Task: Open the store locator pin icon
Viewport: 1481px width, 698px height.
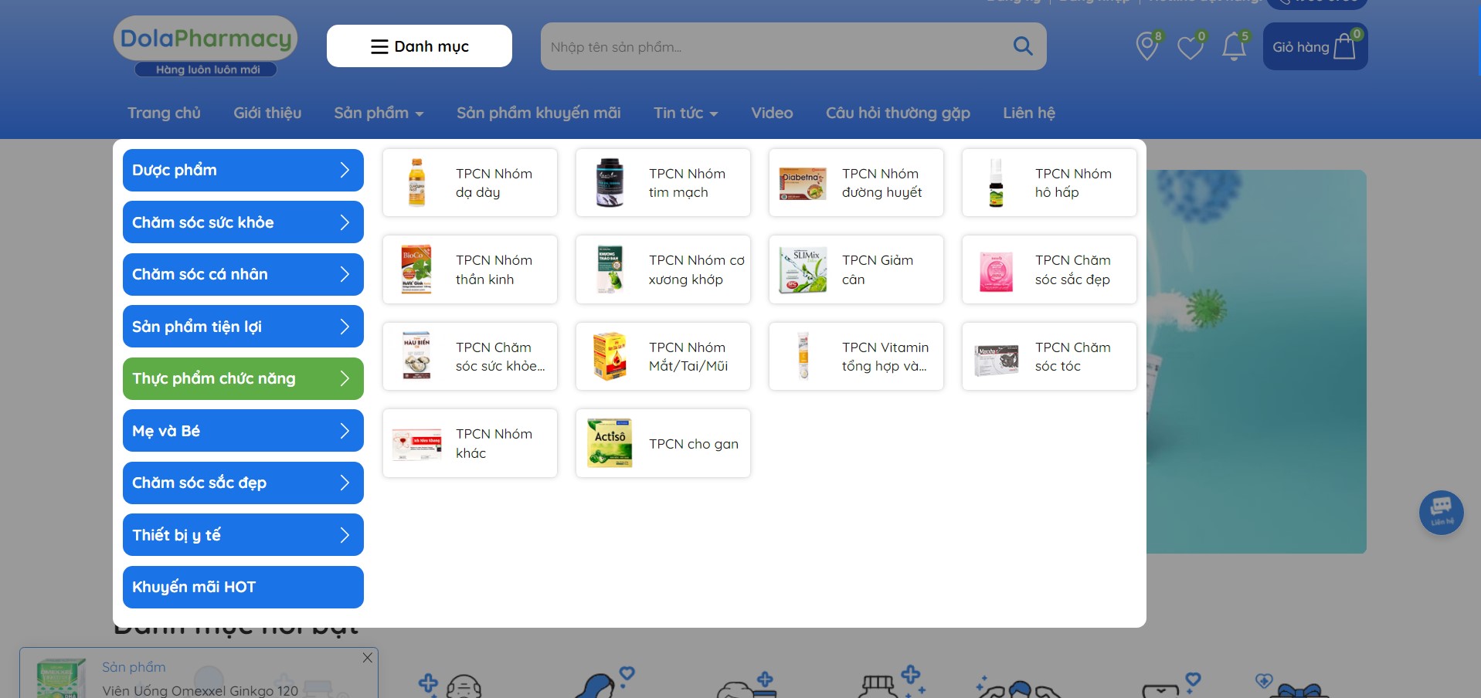Action: (x=1147, y=46)
